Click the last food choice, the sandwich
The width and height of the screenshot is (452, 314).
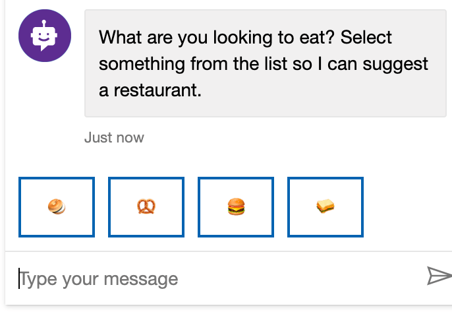(325, 207)
